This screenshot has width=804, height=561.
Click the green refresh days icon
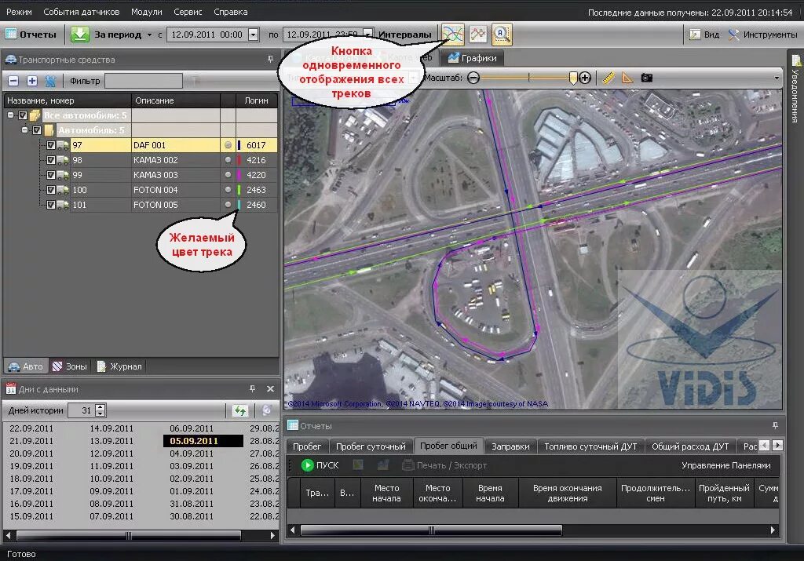[x=240, y=410]
